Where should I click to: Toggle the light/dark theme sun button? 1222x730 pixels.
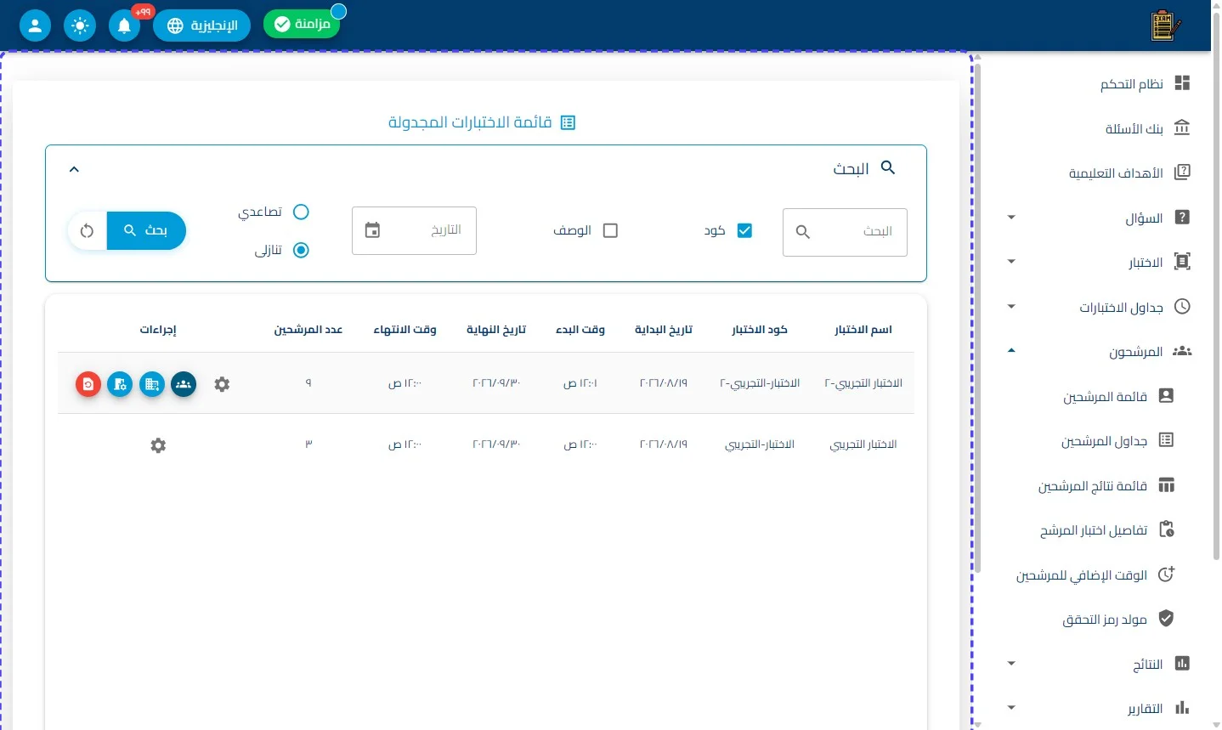(80, 25)
